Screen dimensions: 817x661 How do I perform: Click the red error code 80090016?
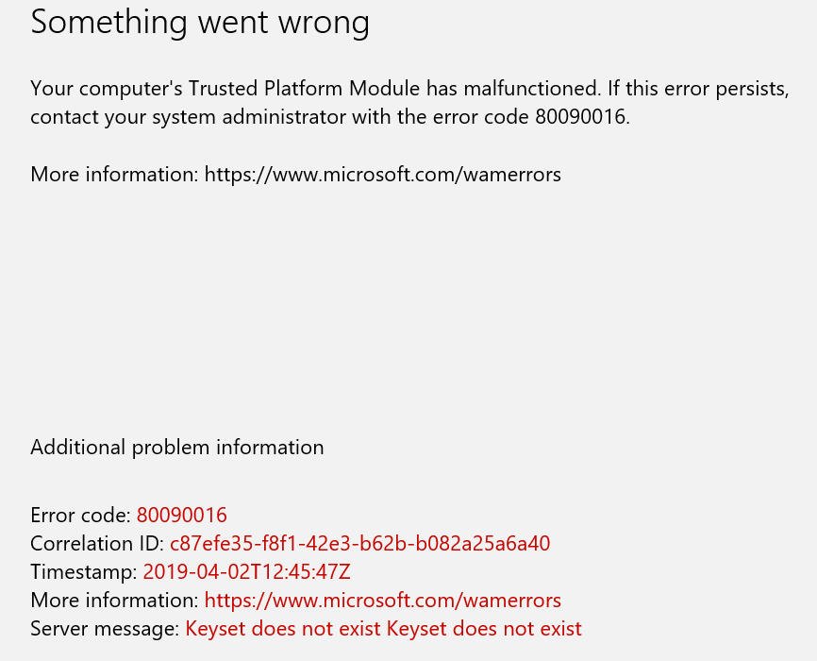[182, 515]
